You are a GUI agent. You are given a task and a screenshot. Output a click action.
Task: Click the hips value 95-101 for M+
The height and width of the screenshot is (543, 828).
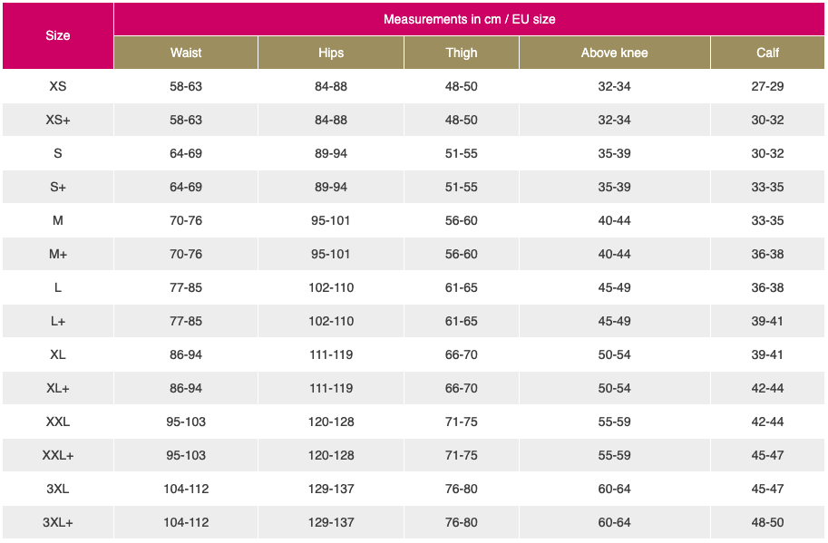click(331, 254)
